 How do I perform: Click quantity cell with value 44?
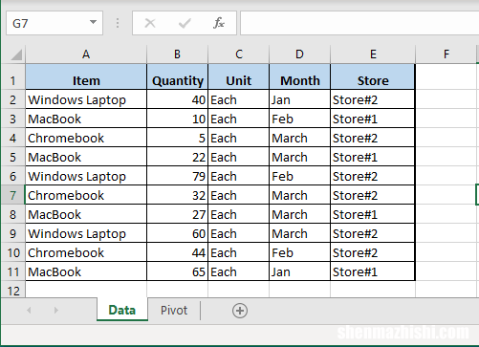[177, 252]
